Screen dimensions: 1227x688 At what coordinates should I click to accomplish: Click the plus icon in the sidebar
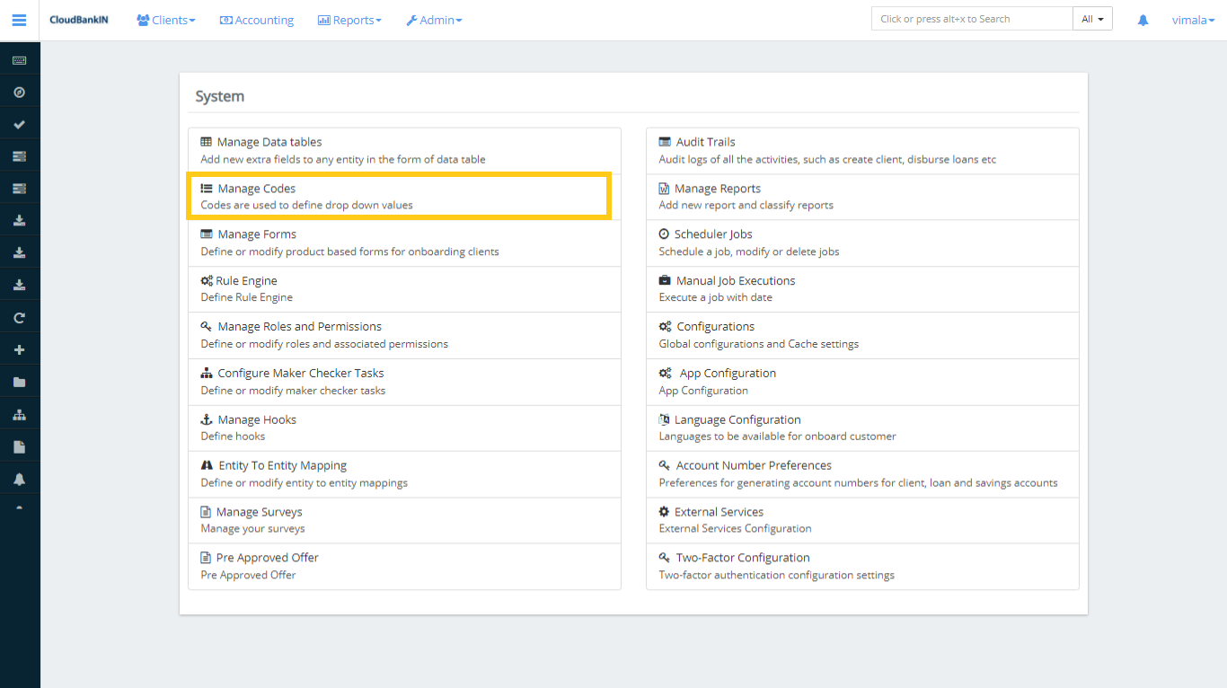pyautogui.click(x=19, y=348)
